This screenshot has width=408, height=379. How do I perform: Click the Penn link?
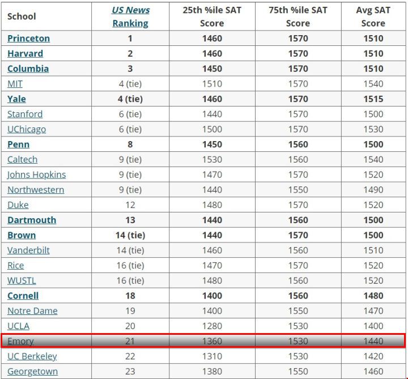click(x=18, y=144)
